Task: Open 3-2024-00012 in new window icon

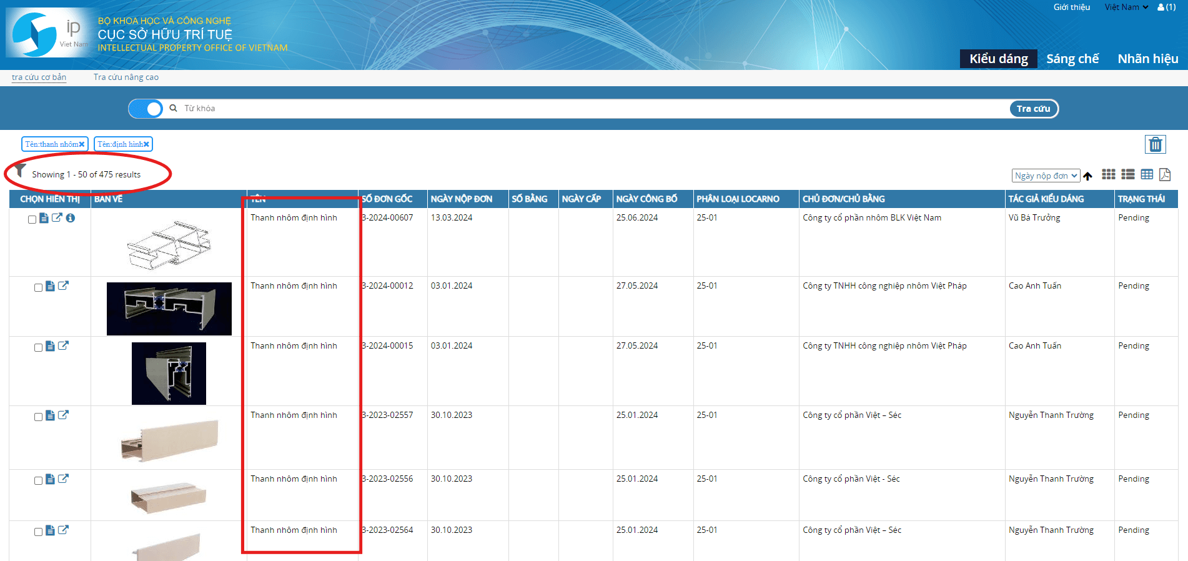Action: click(63, 286)
